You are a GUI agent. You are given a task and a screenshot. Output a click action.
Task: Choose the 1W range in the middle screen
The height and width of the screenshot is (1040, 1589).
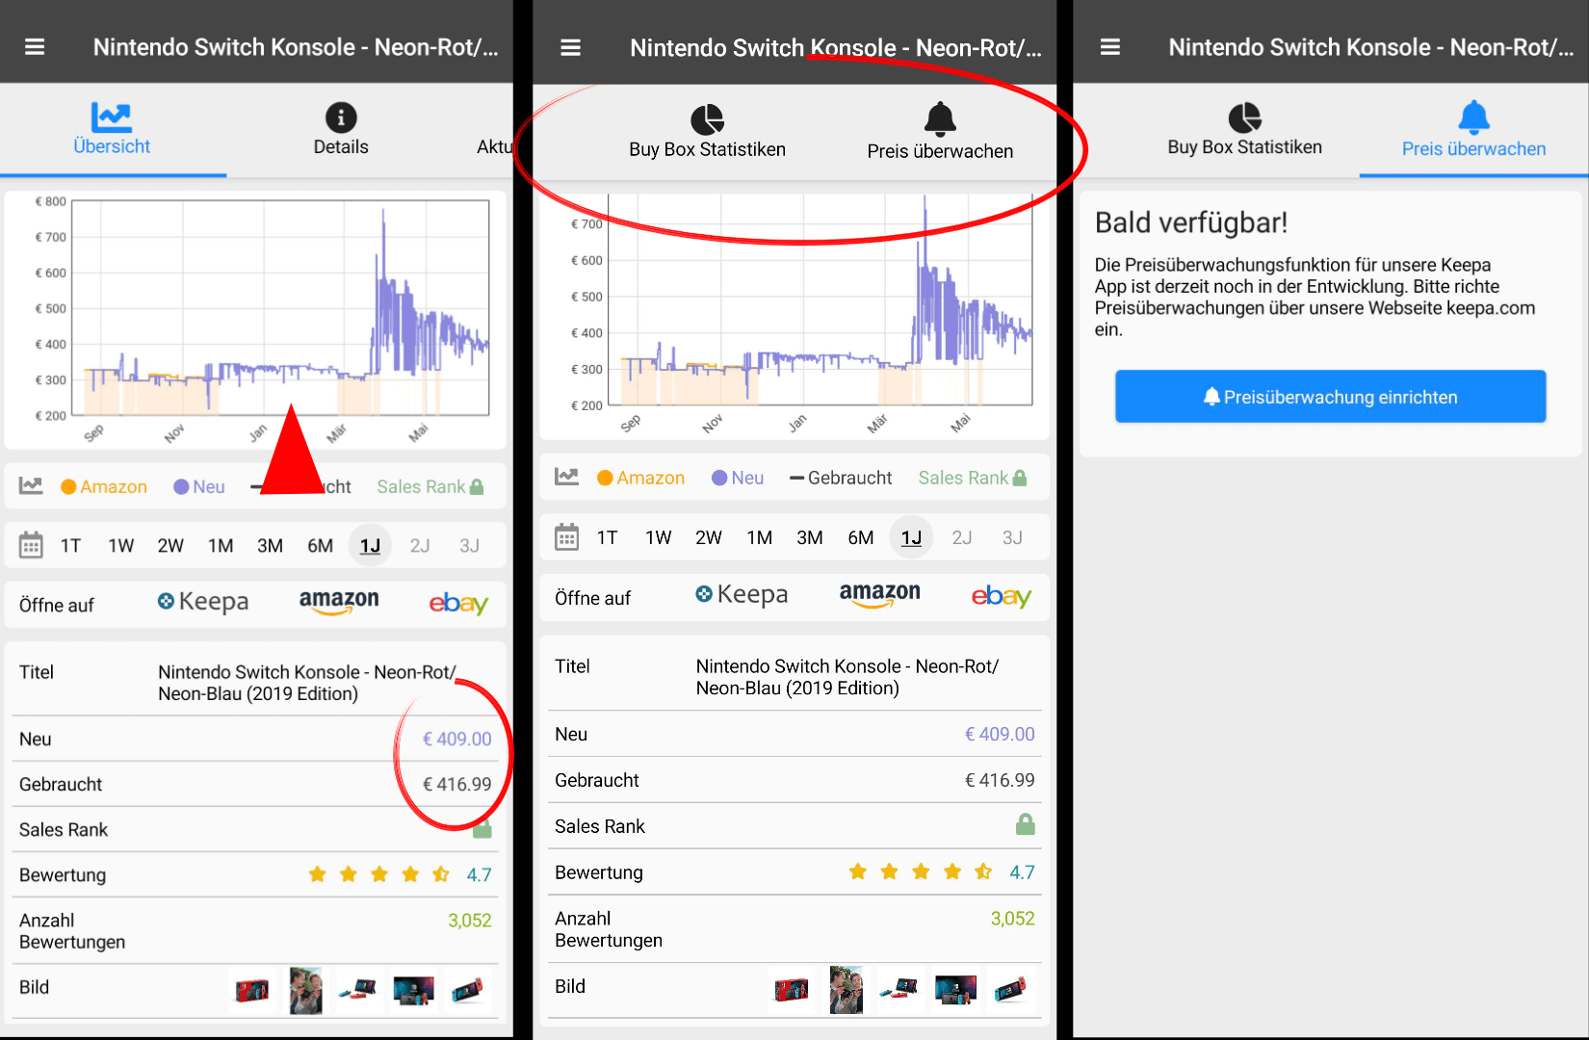[x=658, y=538]
